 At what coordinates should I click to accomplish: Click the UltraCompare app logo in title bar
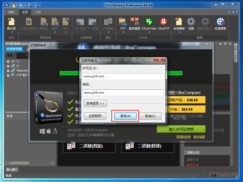click(7, 5)
